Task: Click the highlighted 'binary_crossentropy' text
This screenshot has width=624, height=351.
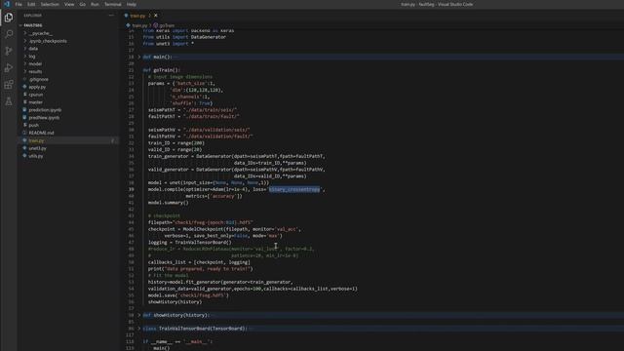Action: [x=294, y=189]
